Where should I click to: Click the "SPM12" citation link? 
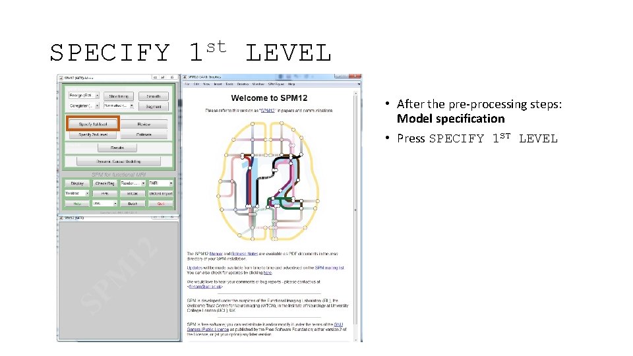click(268, 111)
